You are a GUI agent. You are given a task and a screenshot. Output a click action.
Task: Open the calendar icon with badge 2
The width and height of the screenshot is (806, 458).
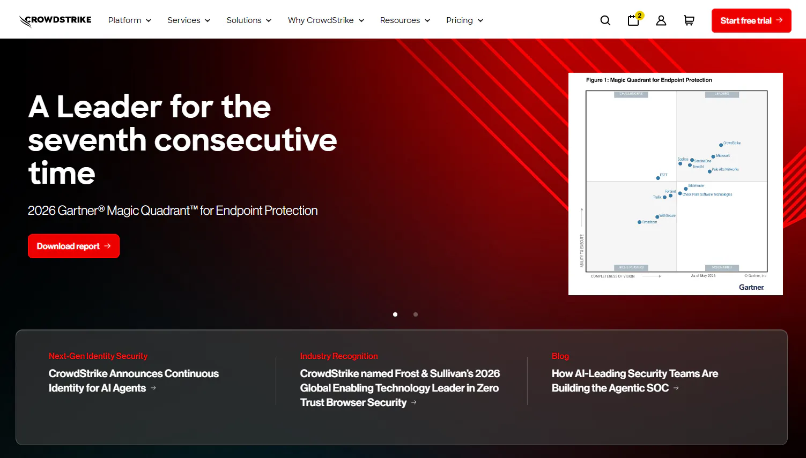pyautogui.click(x=634, y=20)
